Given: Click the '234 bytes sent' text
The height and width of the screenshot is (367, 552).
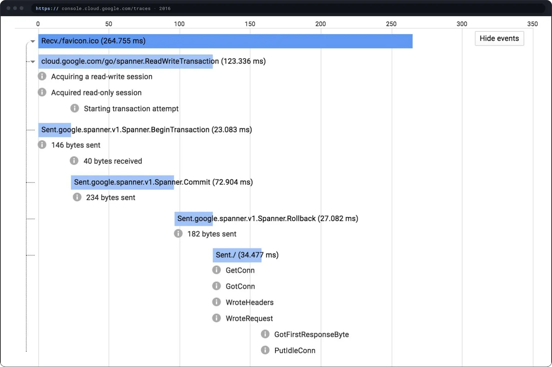Looking at the screenshot, I should coord(111,197).
